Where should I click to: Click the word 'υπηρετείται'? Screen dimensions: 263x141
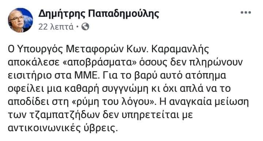tap(157, 115)
